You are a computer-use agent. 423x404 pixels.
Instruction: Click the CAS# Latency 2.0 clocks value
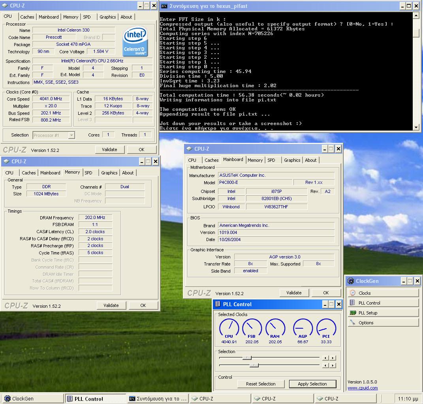point(95,232)
